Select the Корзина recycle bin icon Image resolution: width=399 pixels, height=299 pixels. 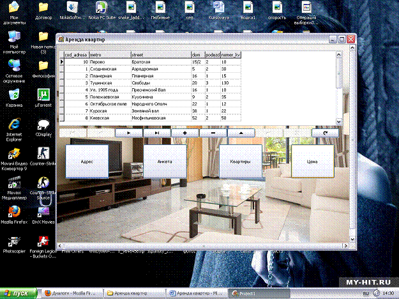click(x=13, y=95)
